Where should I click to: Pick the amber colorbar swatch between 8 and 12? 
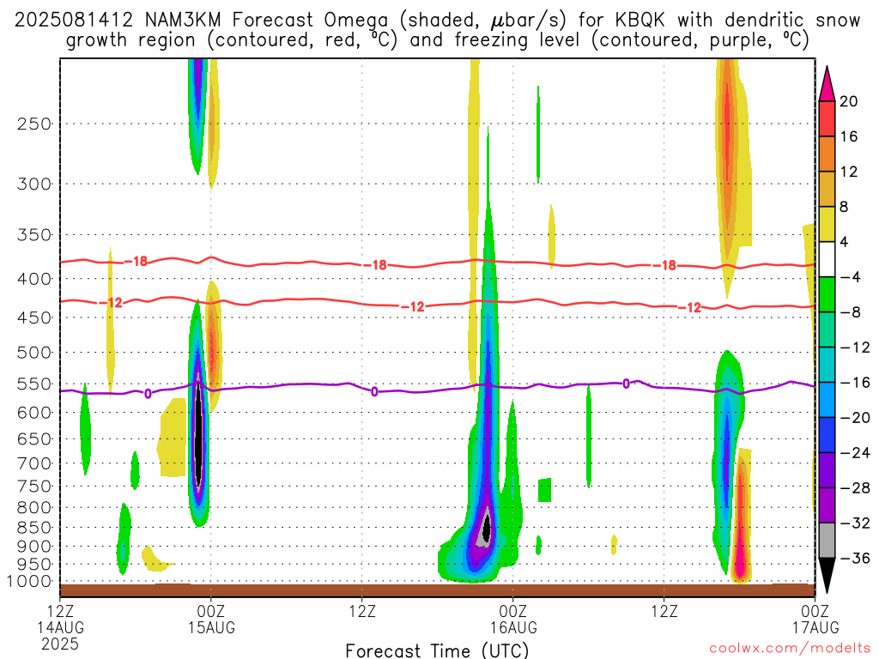point(827,190)
